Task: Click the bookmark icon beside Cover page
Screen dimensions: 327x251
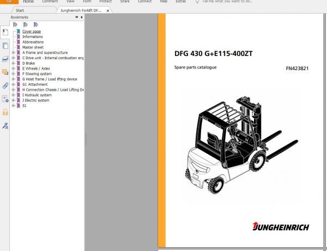Action: (19, 32)
